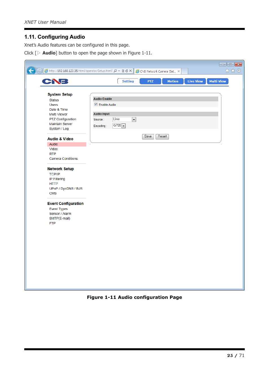
Task: Click the browser address bar URL field
Action: pos(81,71)
